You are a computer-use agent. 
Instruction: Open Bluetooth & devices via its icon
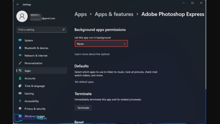tap(20, 48)
